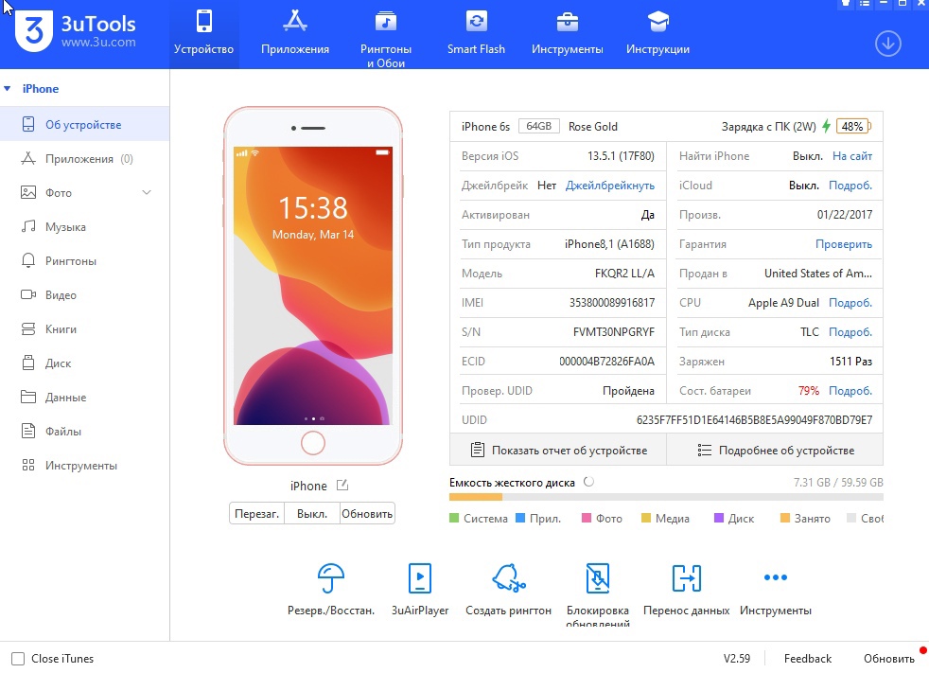Screen dimensions: 929x673
Task: Expand the Фото section chevron
Action: click(x=147, y=193)
